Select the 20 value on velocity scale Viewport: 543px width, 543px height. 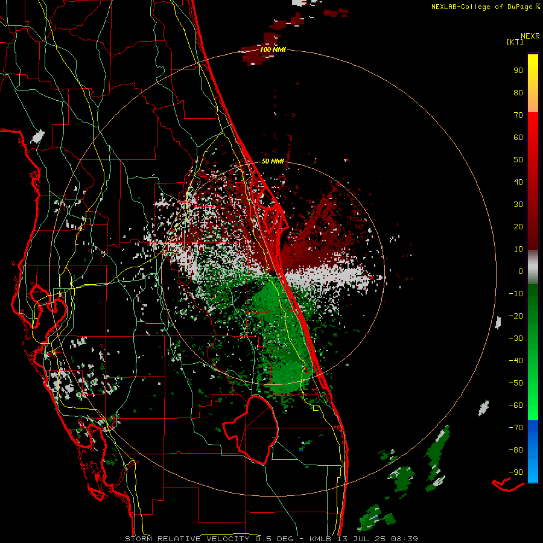pos(518,227)
